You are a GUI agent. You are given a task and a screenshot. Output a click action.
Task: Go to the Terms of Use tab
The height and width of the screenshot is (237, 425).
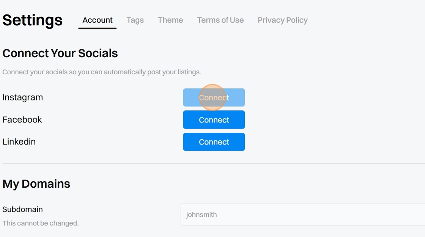pyautogui.click(x=220, y=20)
